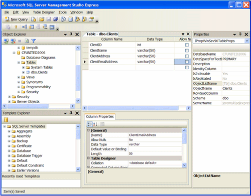Image resolution: width=251 pixels, height=196 pixels.
Task: Pin the Properties panel
Action: coord(240,34)
